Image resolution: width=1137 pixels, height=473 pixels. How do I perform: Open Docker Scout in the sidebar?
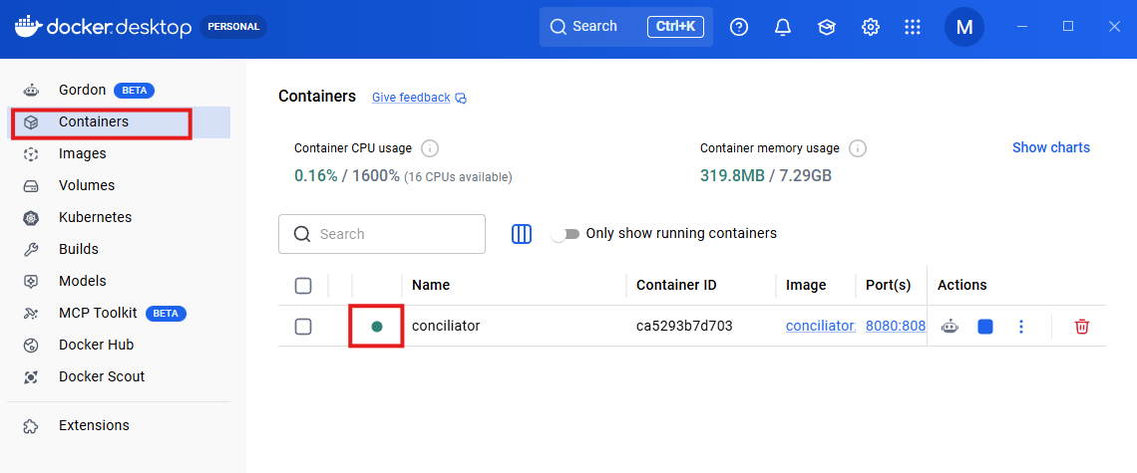tap(119, 376)
